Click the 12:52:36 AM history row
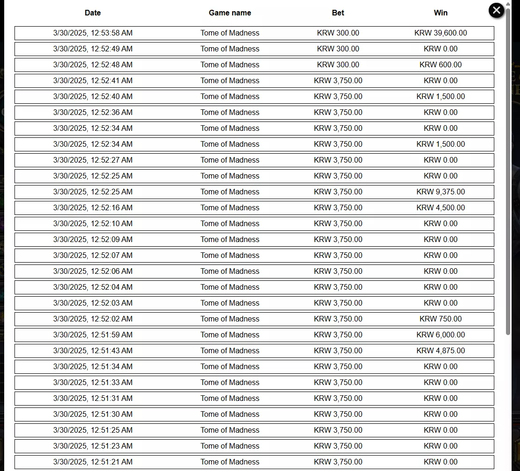 (x=254, y=113)
